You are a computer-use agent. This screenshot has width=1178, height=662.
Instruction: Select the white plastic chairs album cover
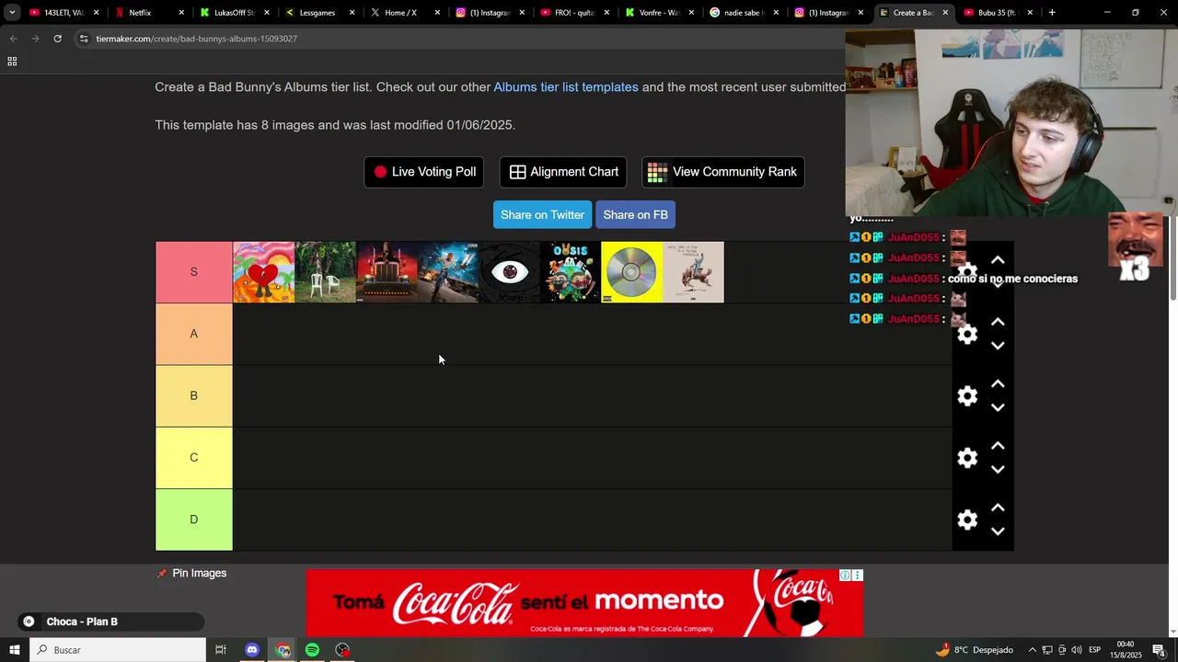(x=325, y=272)
